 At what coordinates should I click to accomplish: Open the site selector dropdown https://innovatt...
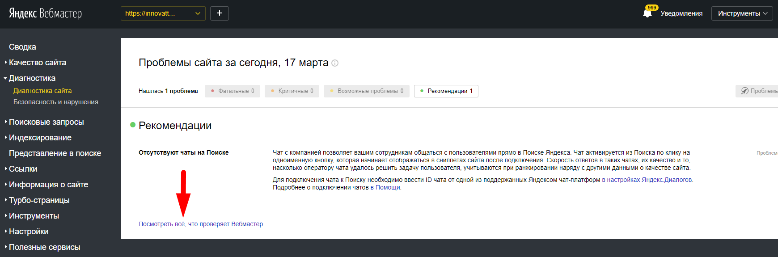point(163,13)
